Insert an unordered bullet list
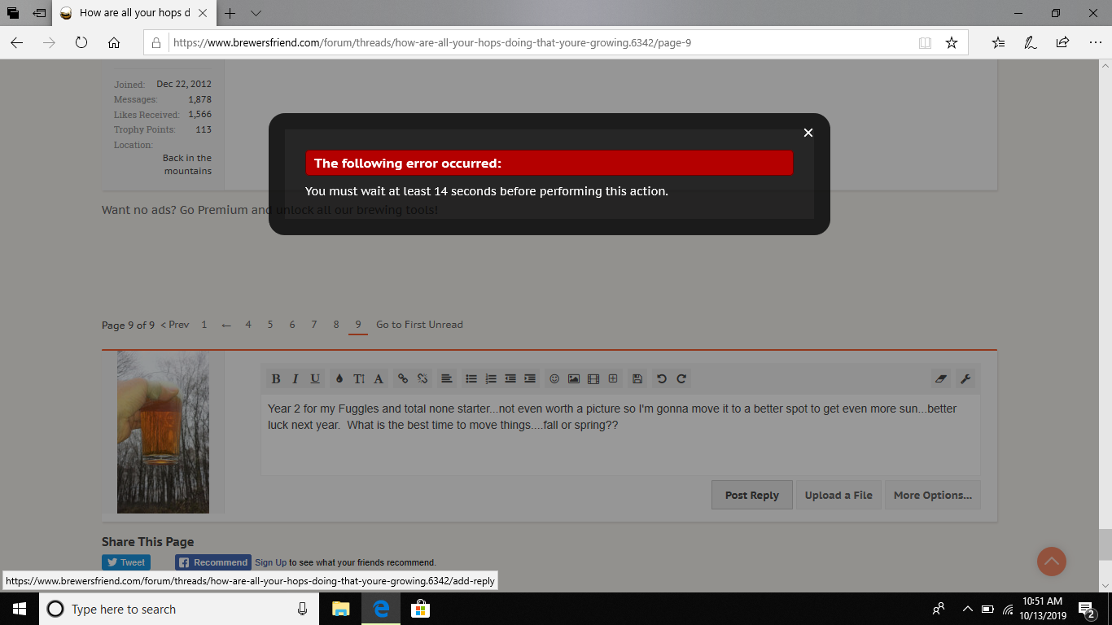The width and height of the screenshot is (1112, 625). coord(471,378)
